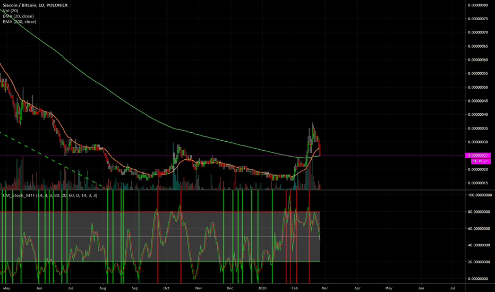This screenshot has width=495, height=292.
Task: Select the dashed green trend line
Action: tap(54, 161)
